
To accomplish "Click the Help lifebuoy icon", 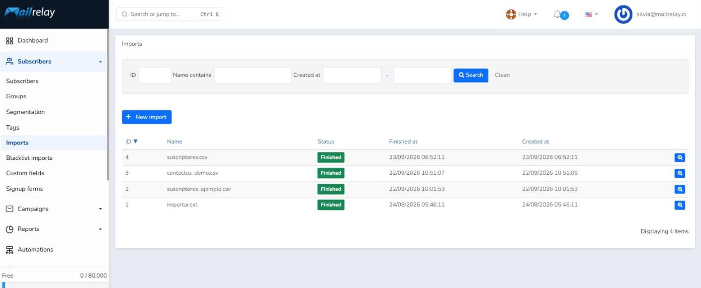I will point(511,14).
